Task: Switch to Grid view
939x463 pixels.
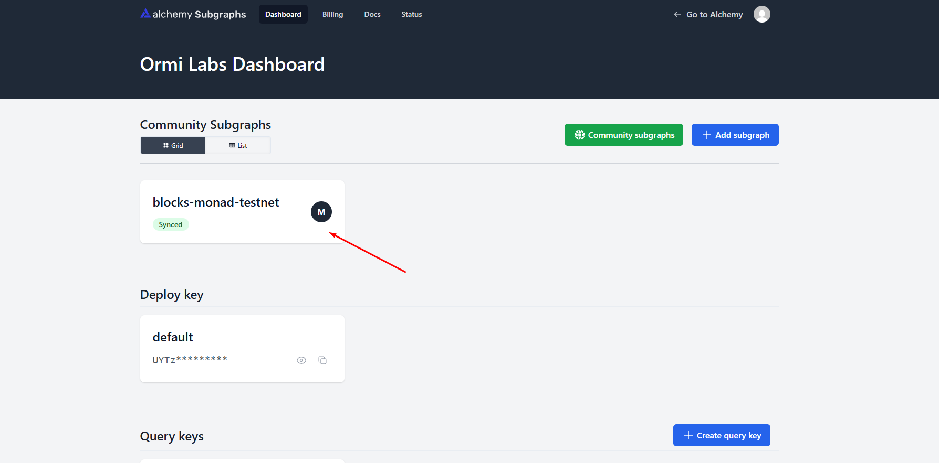Action: tap(173, 145)
